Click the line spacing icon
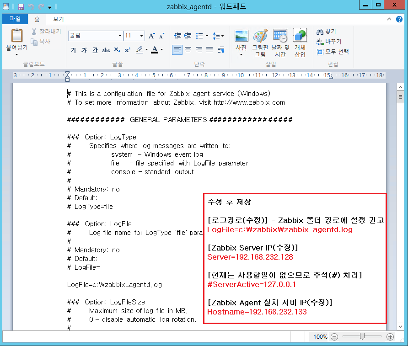The width and height of the screenshot is (408, 346). coord(216,36)
